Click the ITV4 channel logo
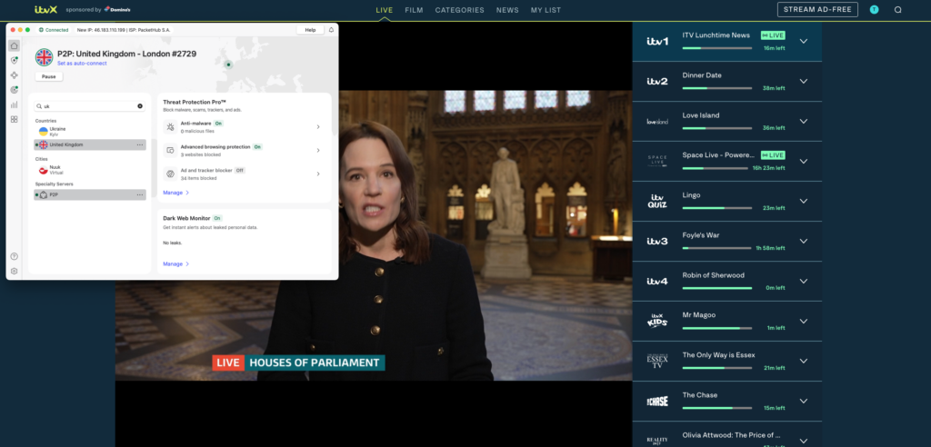Viewport: 931px width, 447px height. [657, 282]
